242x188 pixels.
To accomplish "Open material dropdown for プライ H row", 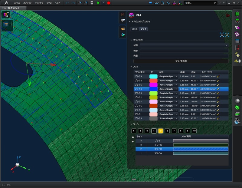I will 176,110.
